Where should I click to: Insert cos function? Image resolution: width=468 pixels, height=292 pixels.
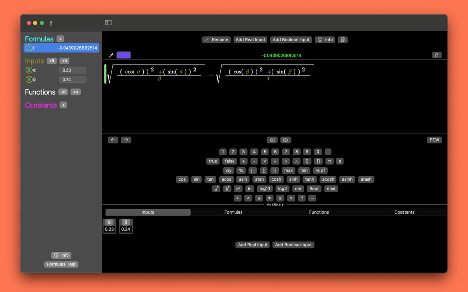tap(182, 179)
